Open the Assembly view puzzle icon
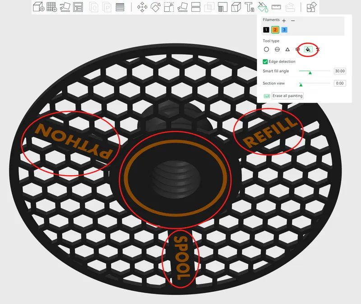Screen dimensions: 361x304 311,7
